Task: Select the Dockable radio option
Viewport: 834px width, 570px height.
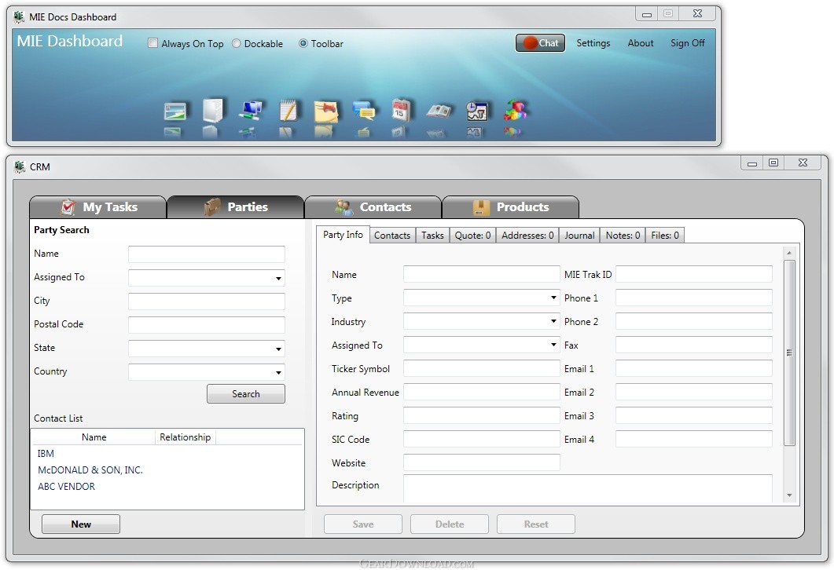Action: tap(236, 43)
